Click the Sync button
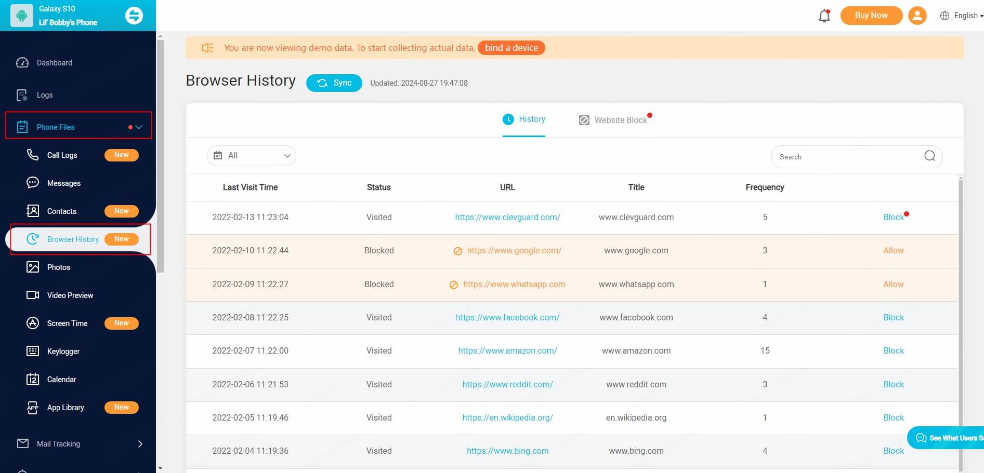The image size is (984, 473). coord(334,83)
